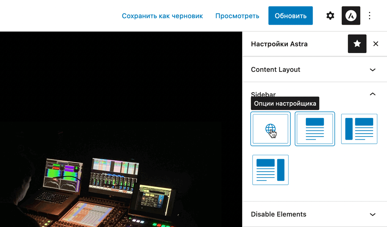Open the three-dot options menu
The image size is (387, 227).
[x=369, y=16]
